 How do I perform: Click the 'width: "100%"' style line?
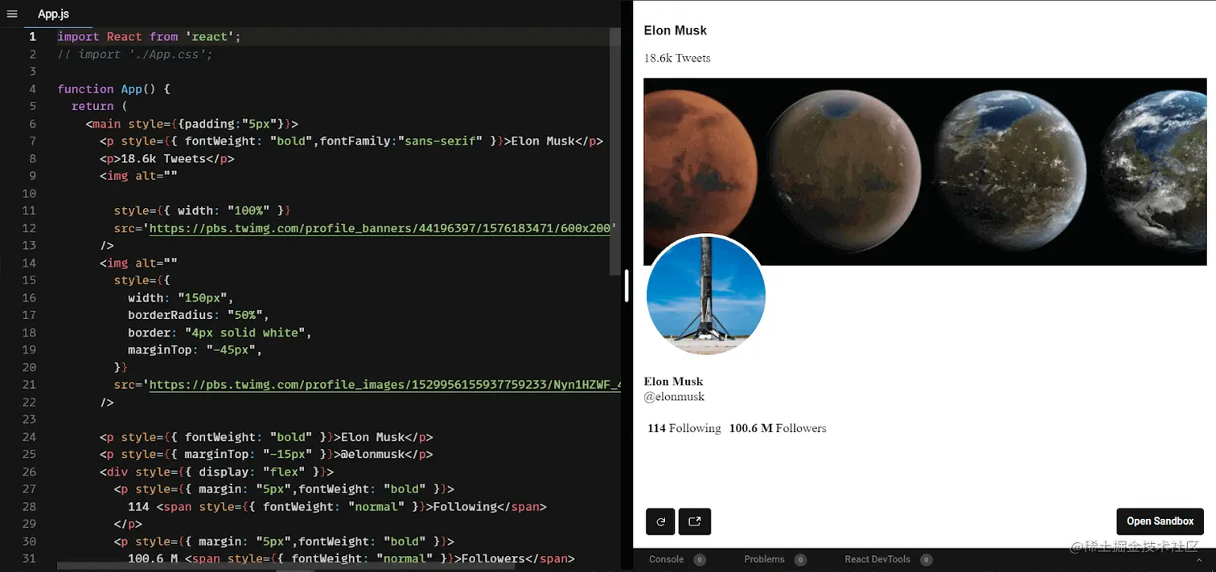(202, 210)
